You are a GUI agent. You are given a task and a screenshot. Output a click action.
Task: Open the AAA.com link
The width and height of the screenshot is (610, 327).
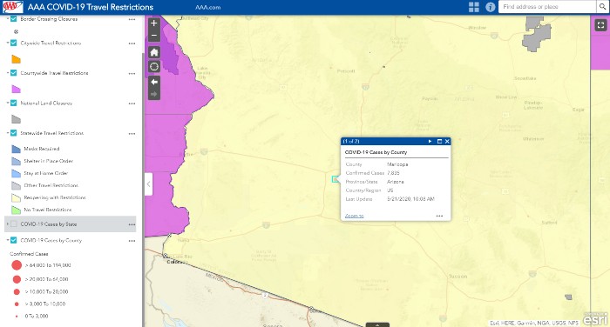tap(207, 7)
